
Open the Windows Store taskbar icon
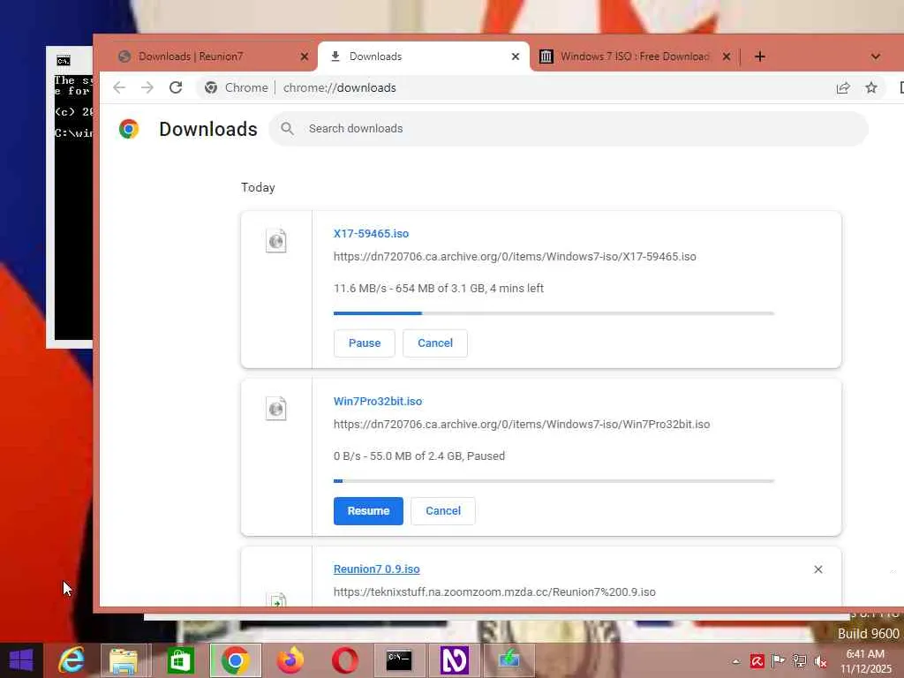tap(180, 660)
